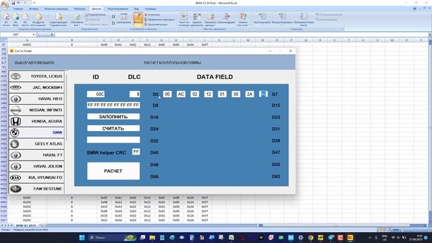Click the Ungroup (Разгруппировать) ribbon icon

coord(282,19)
